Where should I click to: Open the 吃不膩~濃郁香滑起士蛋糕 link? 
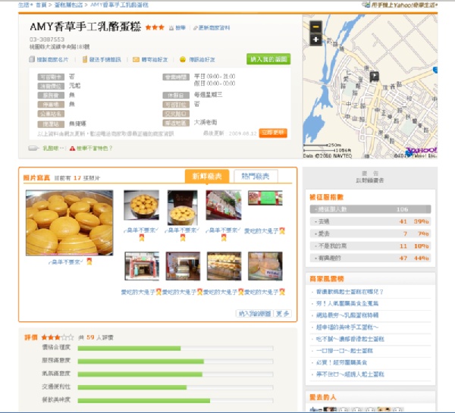tap(350, 339)
